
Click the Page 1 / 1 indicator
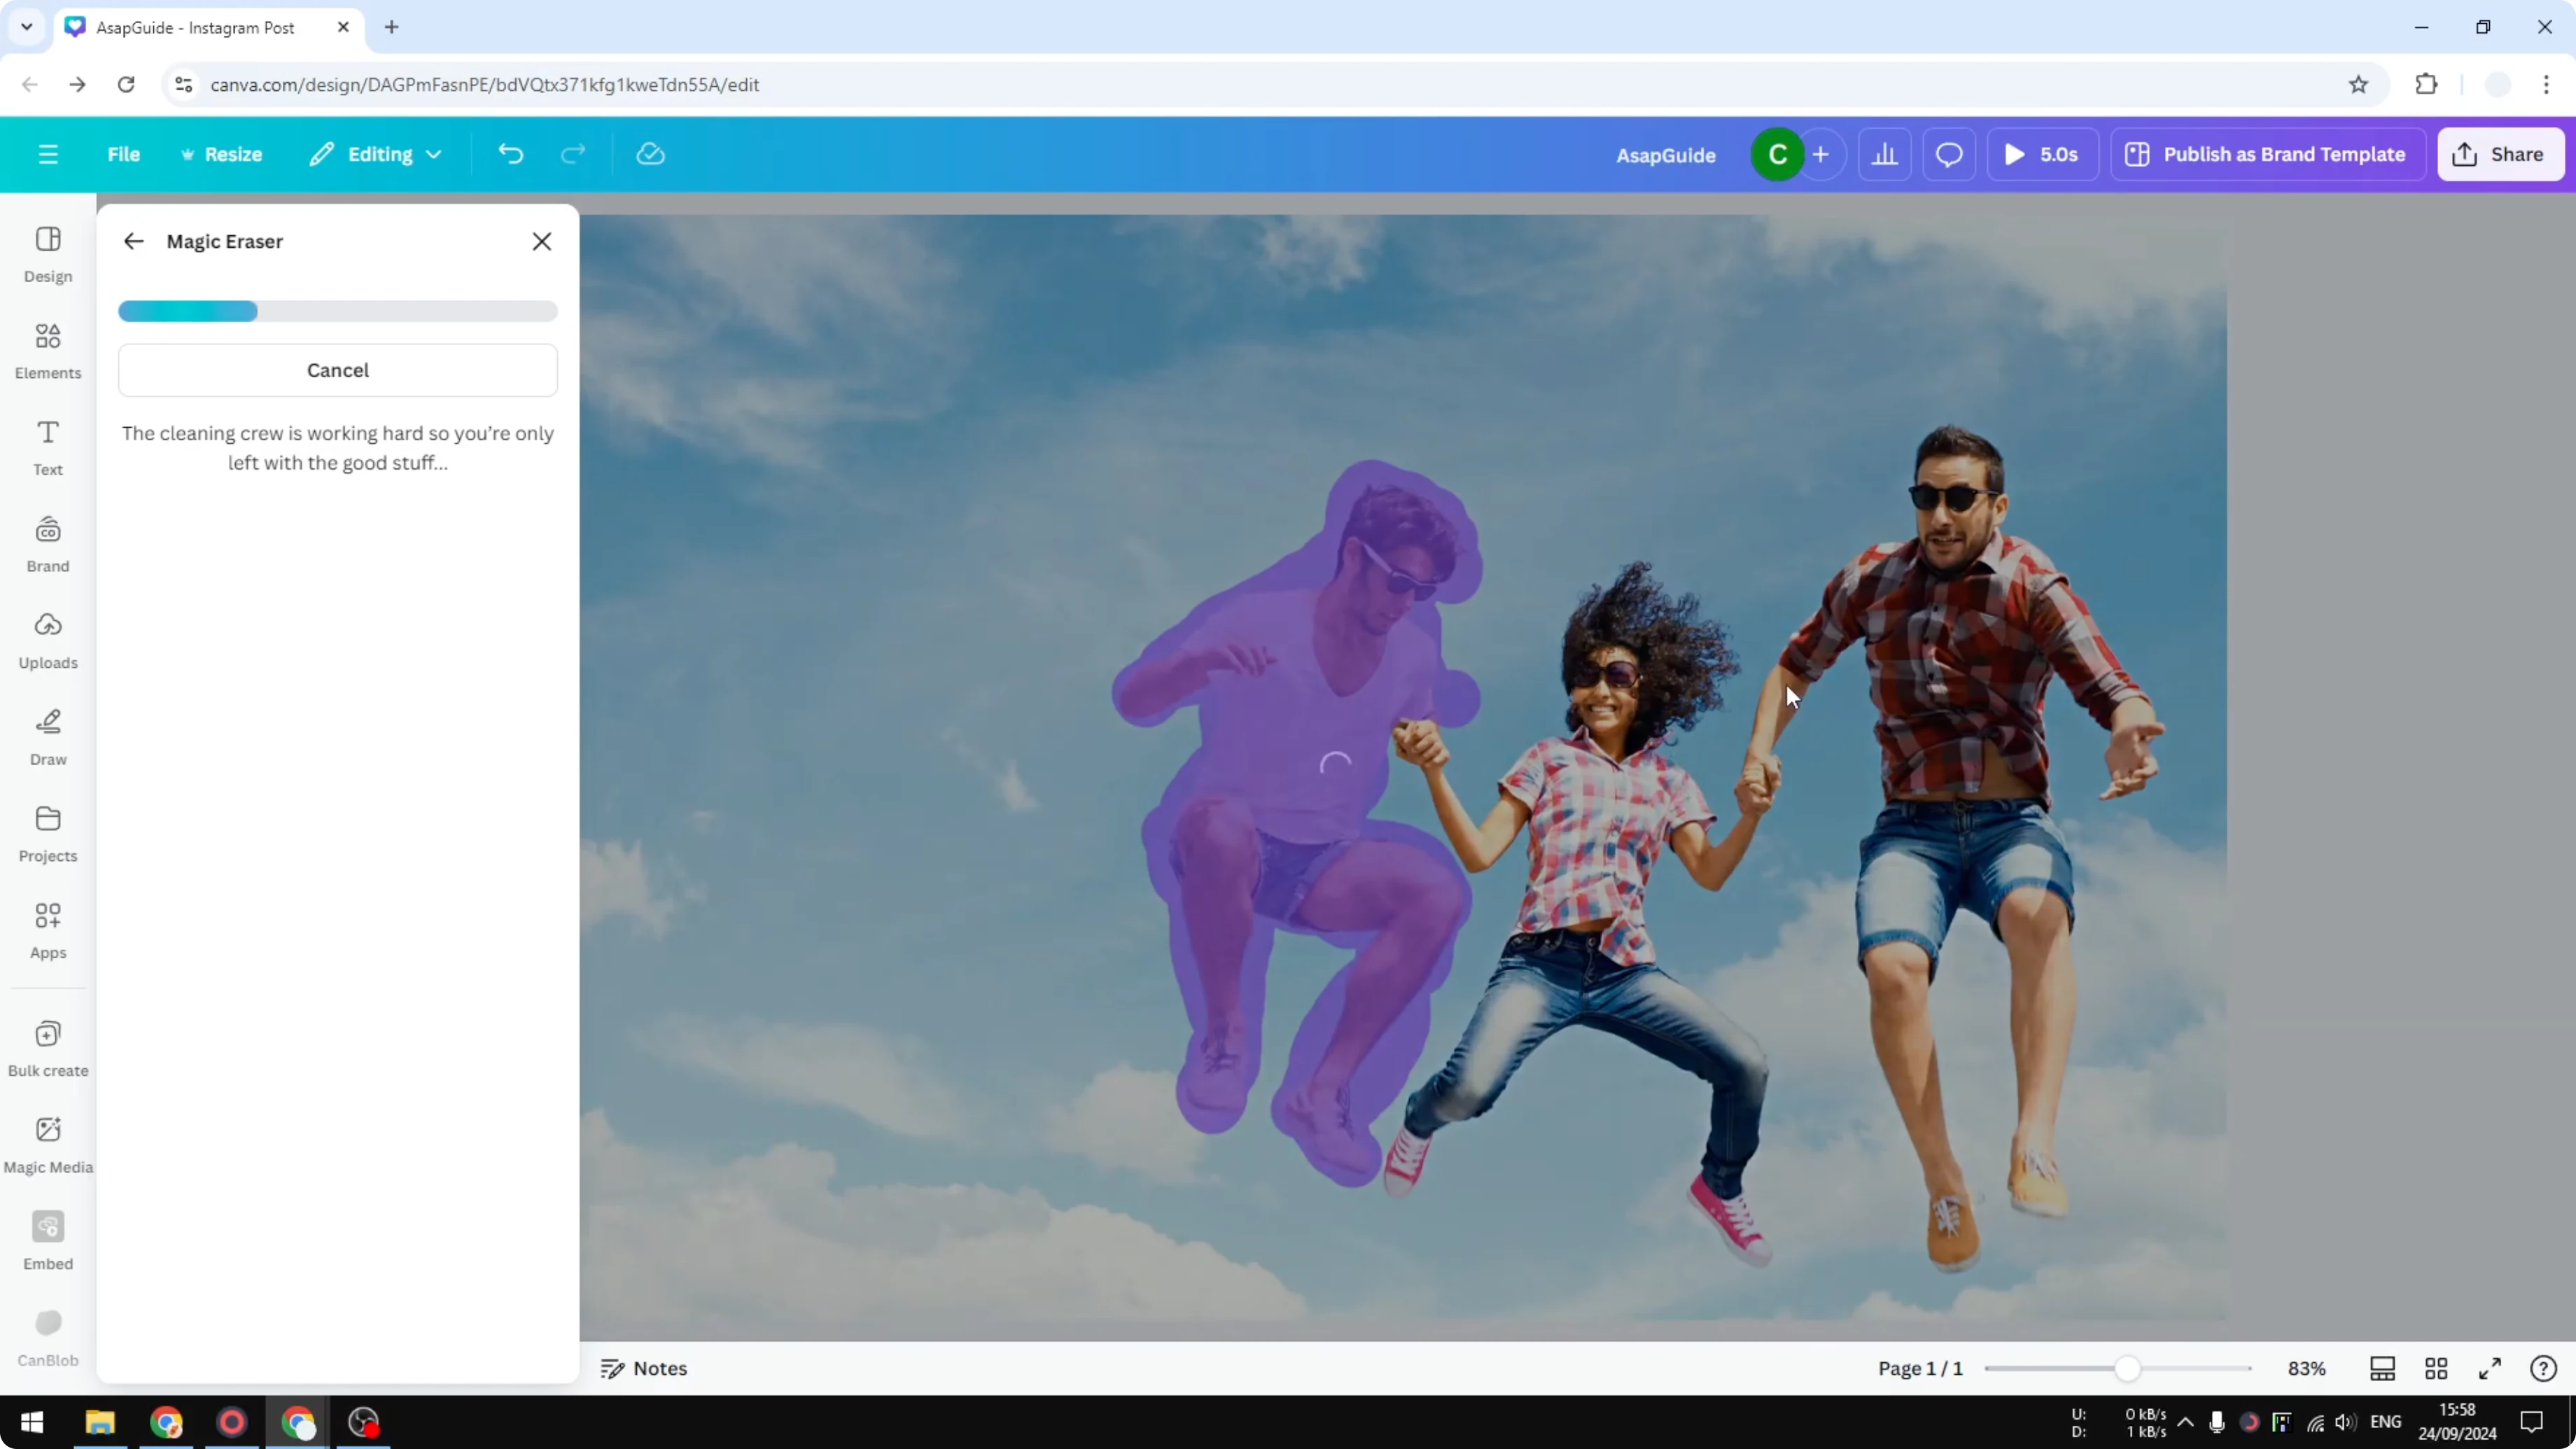1920,1368
